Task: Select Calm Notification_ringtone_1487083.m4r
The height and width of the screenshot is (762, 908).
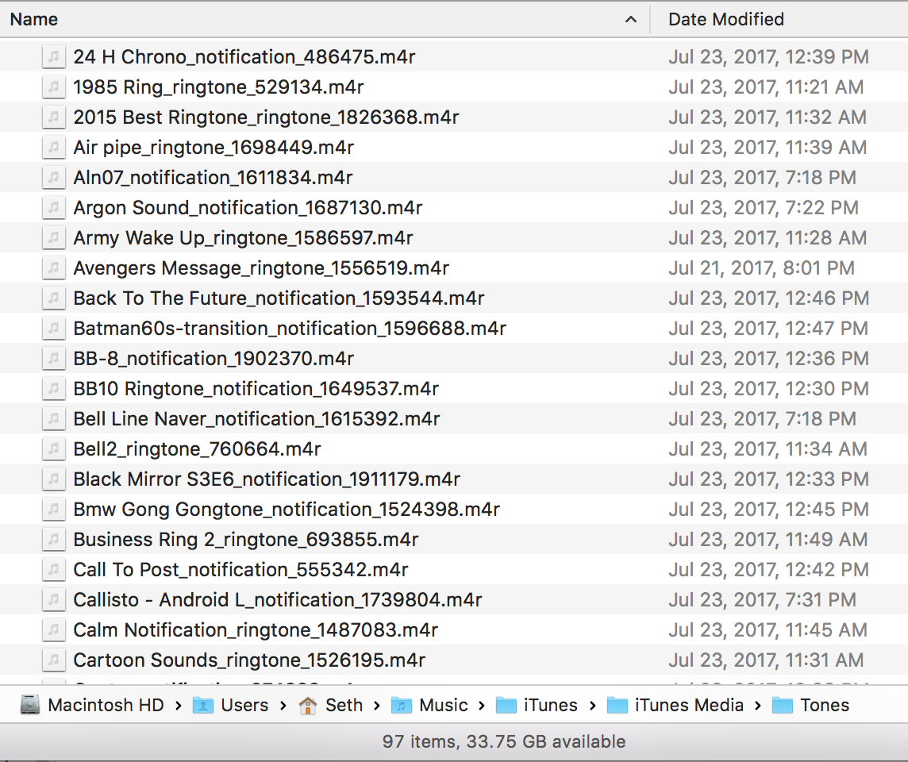Action: [x=256, y=629]
